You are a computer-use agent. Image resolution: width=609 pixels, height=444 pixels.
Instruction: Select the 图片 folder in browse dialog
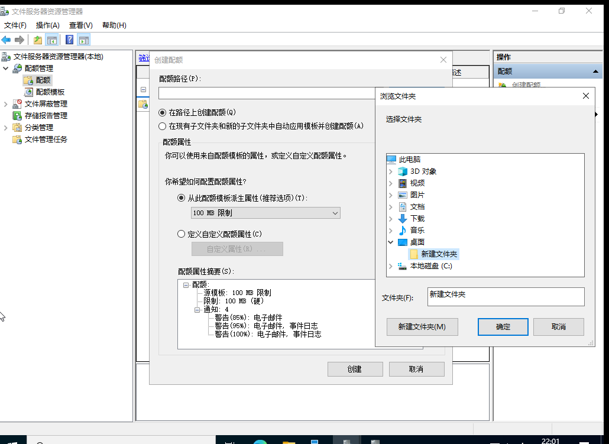[x=417, y=195]
